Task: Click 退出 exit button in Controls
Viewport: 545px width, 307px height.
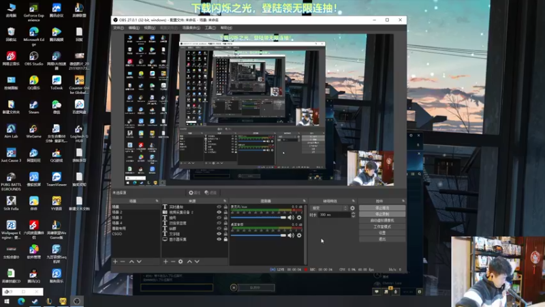Action: pos(382,239)
